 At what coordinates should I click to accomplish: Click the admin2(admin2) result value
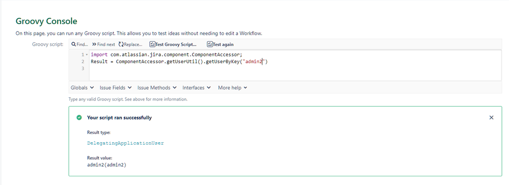coord(106,165)
